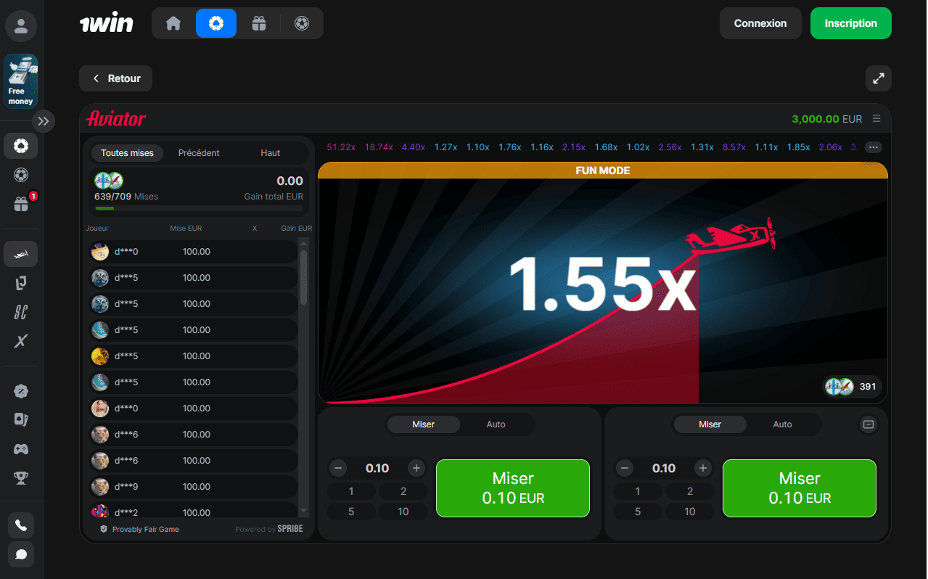Screen dimensions: 928x579
Task: Decrease the left bet amount with minus
Action: [x=338, y=468]
